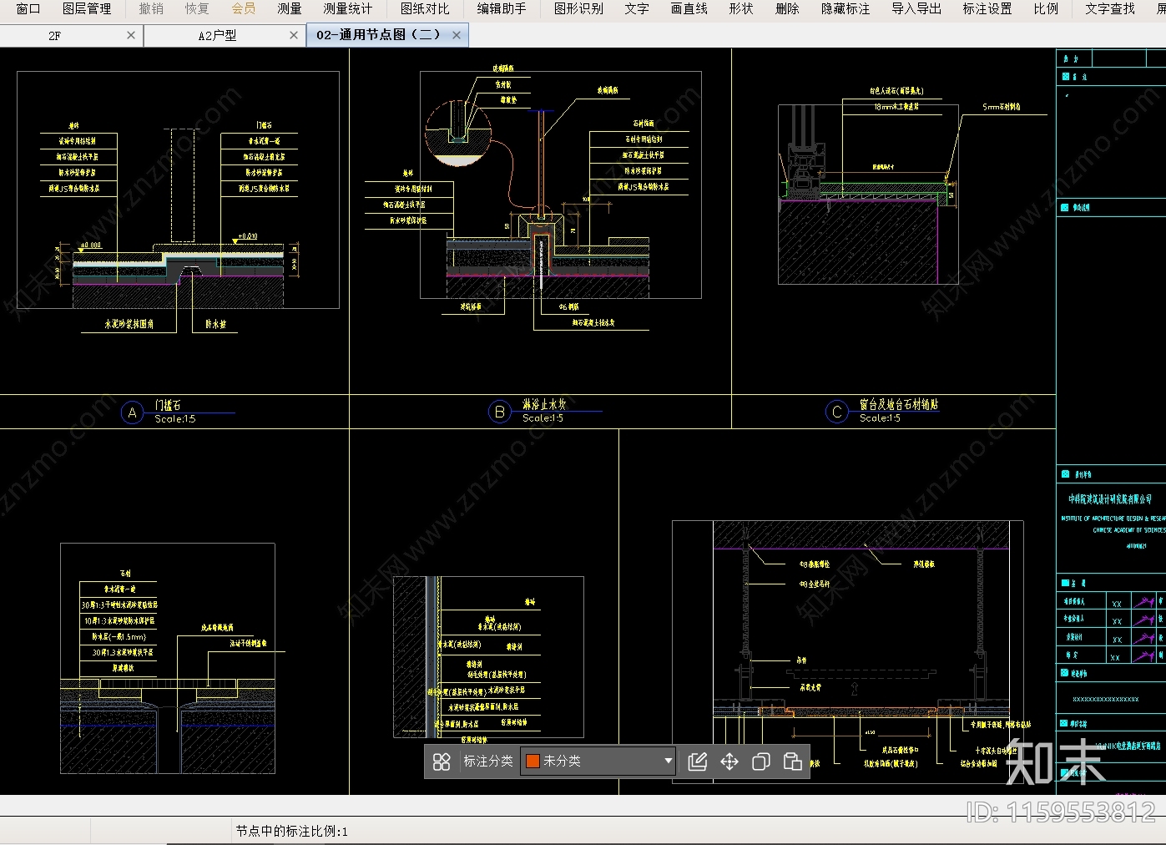Screen dimensions: 1166x845
Task: Click the detail A title 门槛石
Action: point(168,405)
